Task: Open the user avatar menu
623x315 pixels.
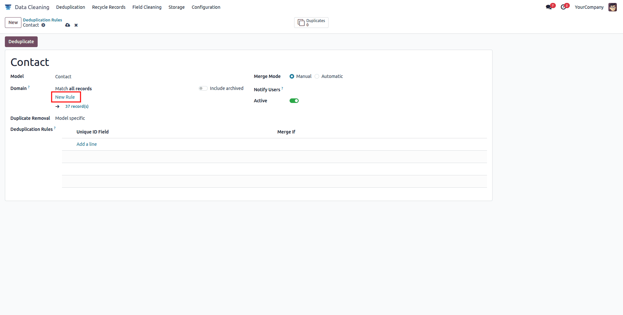Action: (612, 7)
